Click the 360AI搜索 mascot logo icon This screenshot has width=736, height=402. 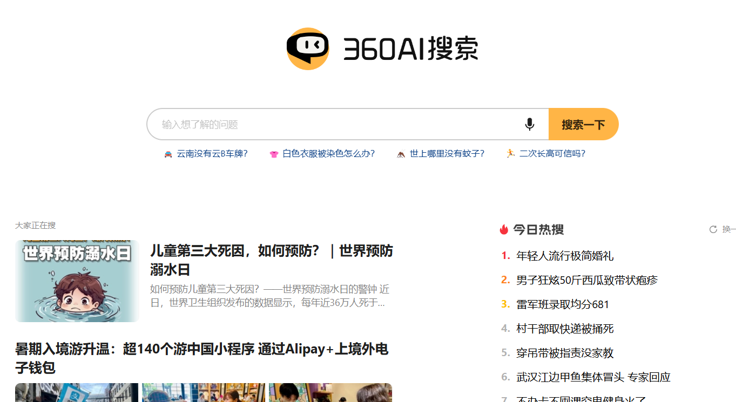click(x=308, y=49)
